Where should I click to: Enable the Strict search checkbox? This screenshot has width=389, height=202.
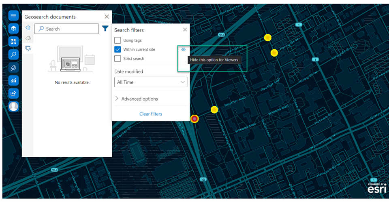(x=118, y=59)
